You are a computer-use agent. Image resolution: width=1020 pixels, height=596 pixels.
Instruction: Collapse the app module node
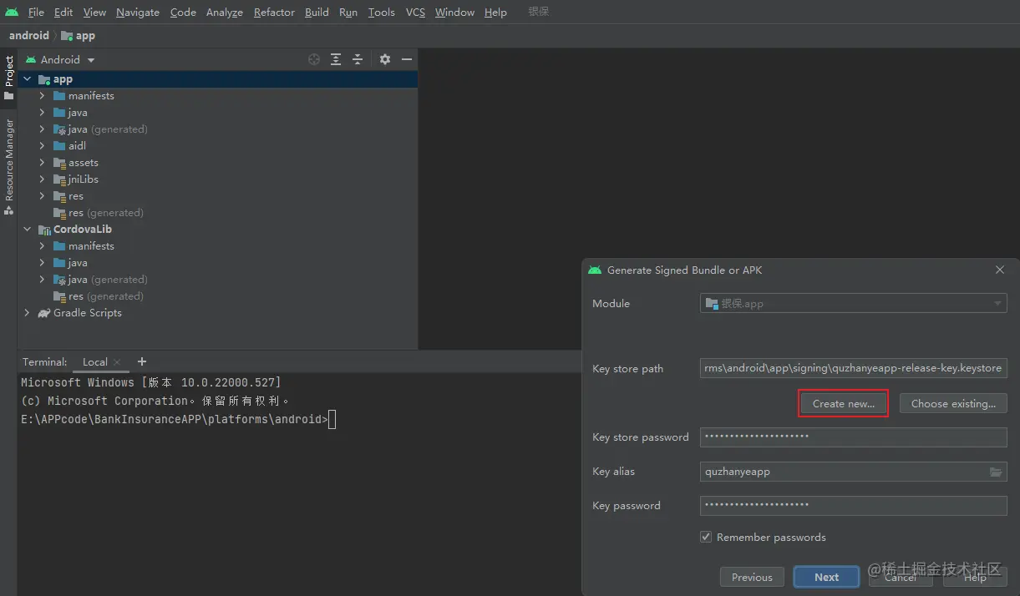click(27, 79)
